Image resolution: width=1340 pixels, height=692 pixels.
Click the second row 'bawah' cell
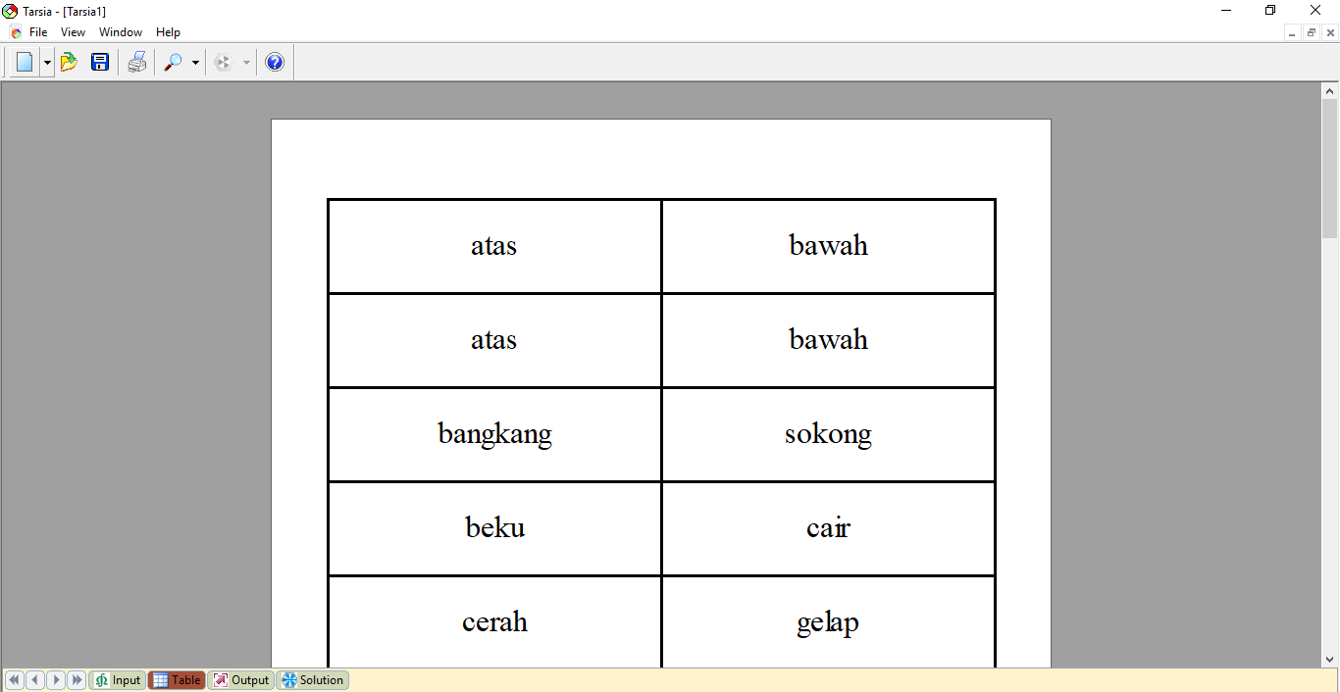[829, 340]
